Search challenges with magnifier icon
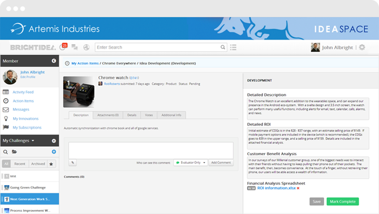 [x=5, y=152]
